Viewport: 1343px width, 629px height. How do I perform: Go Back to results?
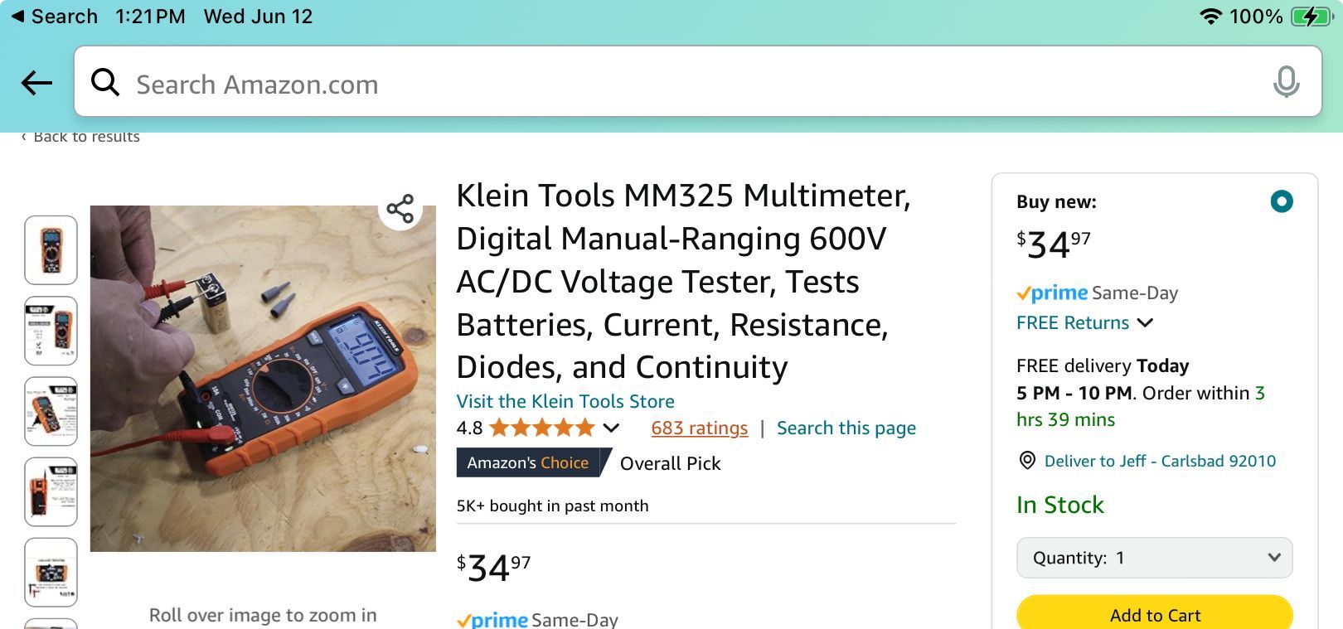[81, 138]
